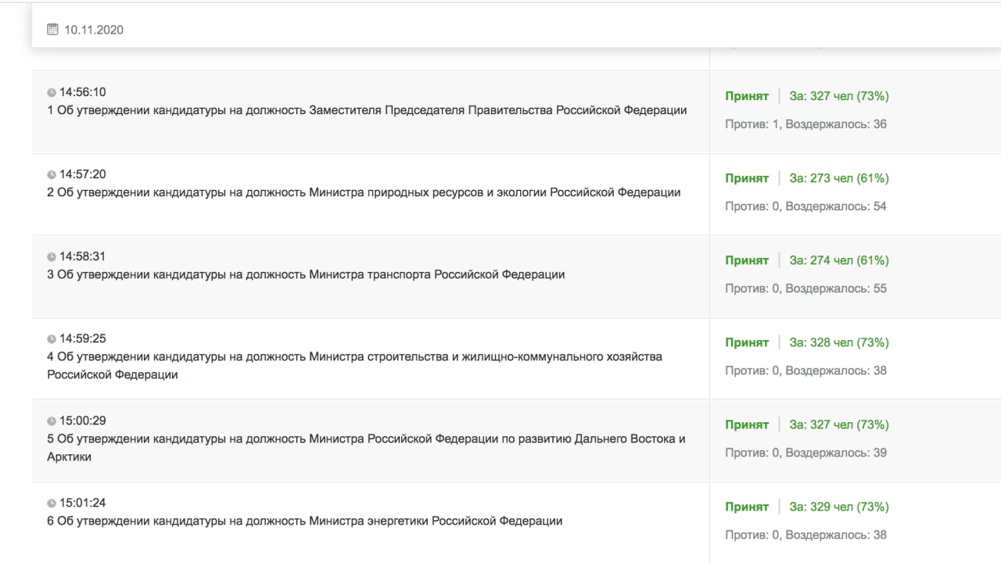Viewport: 1001px width, 563px height.
Task: Click the clock icon next to 14:56:10
Action: [52, 92]
